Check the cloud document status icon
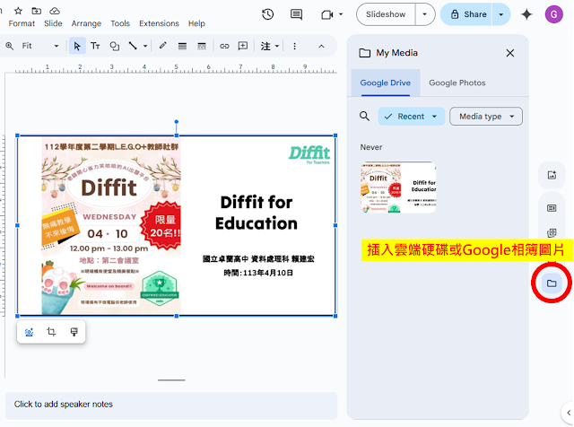 pos(55,11)
